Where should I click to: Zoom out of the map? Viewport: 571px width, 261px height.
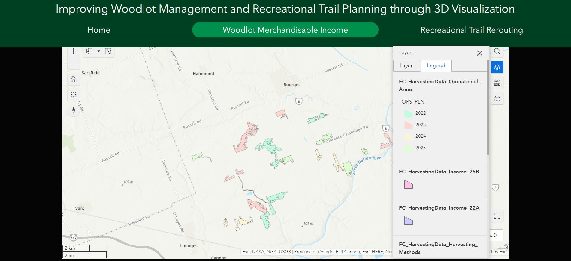[74, 63]
